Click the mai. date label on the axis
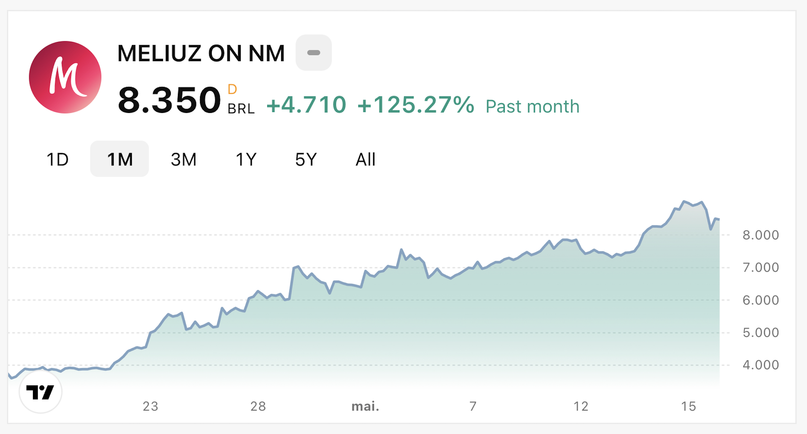The width and height of the screenshot is (807, 434). coord(365,405)
